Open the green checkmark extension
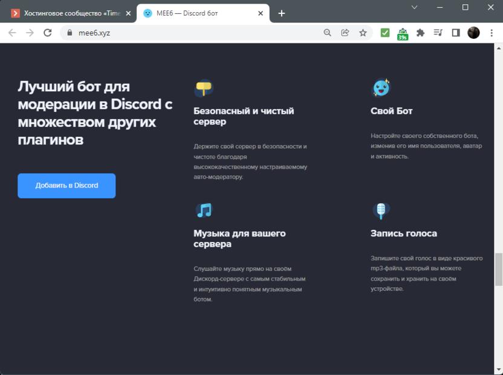Viewport: 503px width, 375px height. (385, 33)
